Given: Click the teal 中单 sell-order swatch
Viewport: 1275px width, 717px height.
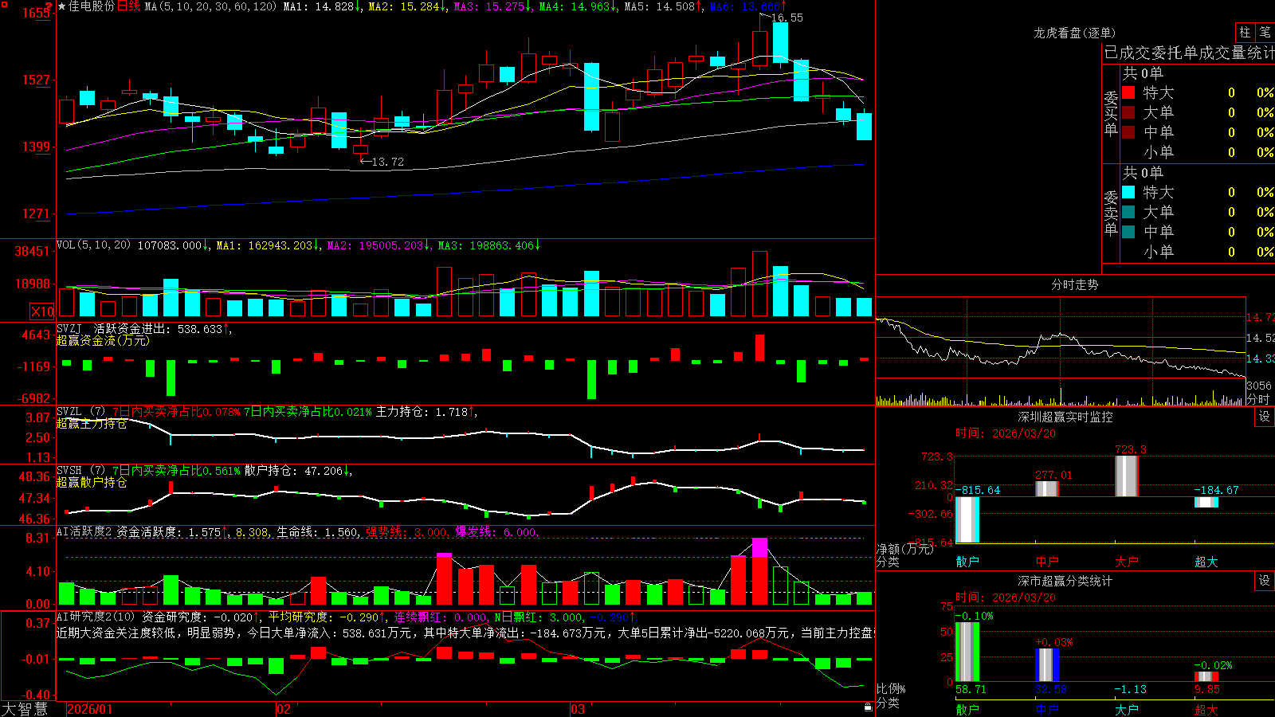Looking at the screenshot, I should 1128,231.
